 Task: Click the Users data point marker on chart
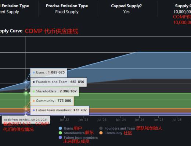point(26,82)
